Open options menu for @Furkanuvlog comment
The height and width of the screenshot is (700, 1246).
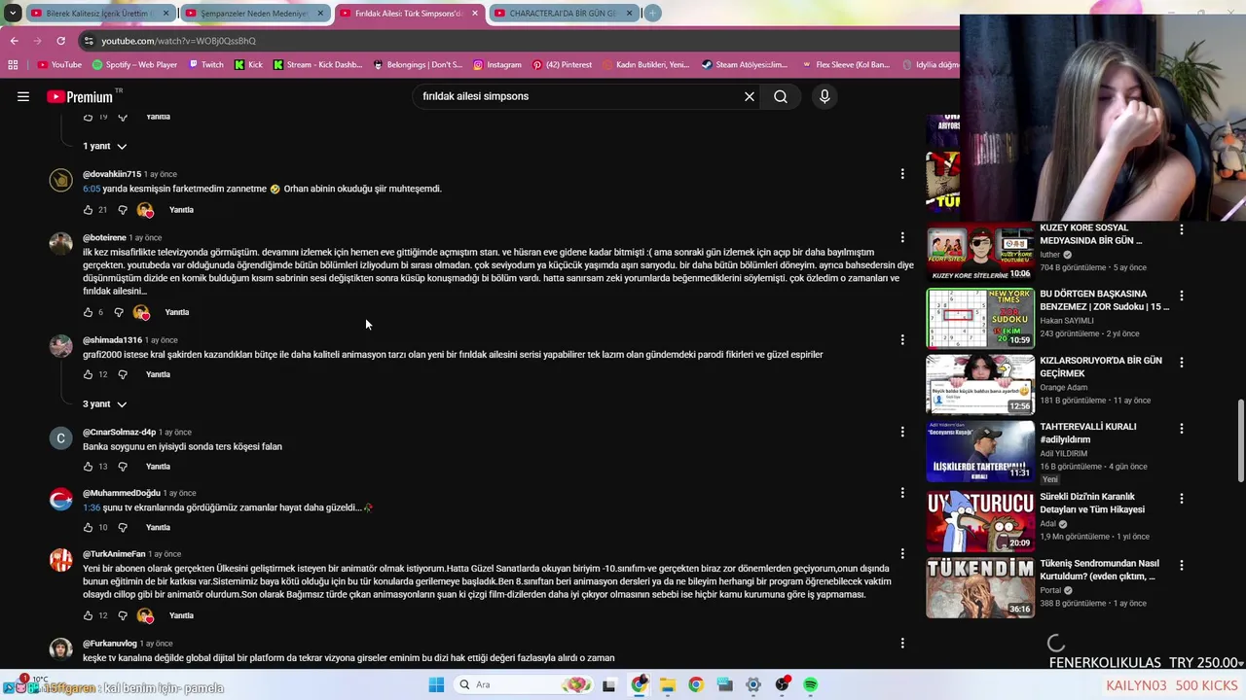[x=902, y=643]
